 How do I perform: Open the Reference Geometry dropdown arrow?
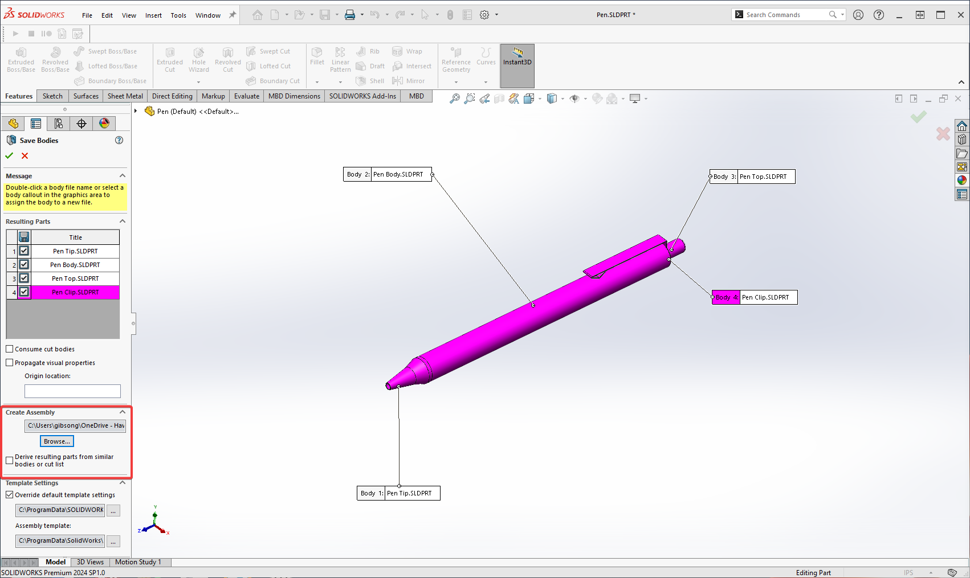click(x=456, y=82)
